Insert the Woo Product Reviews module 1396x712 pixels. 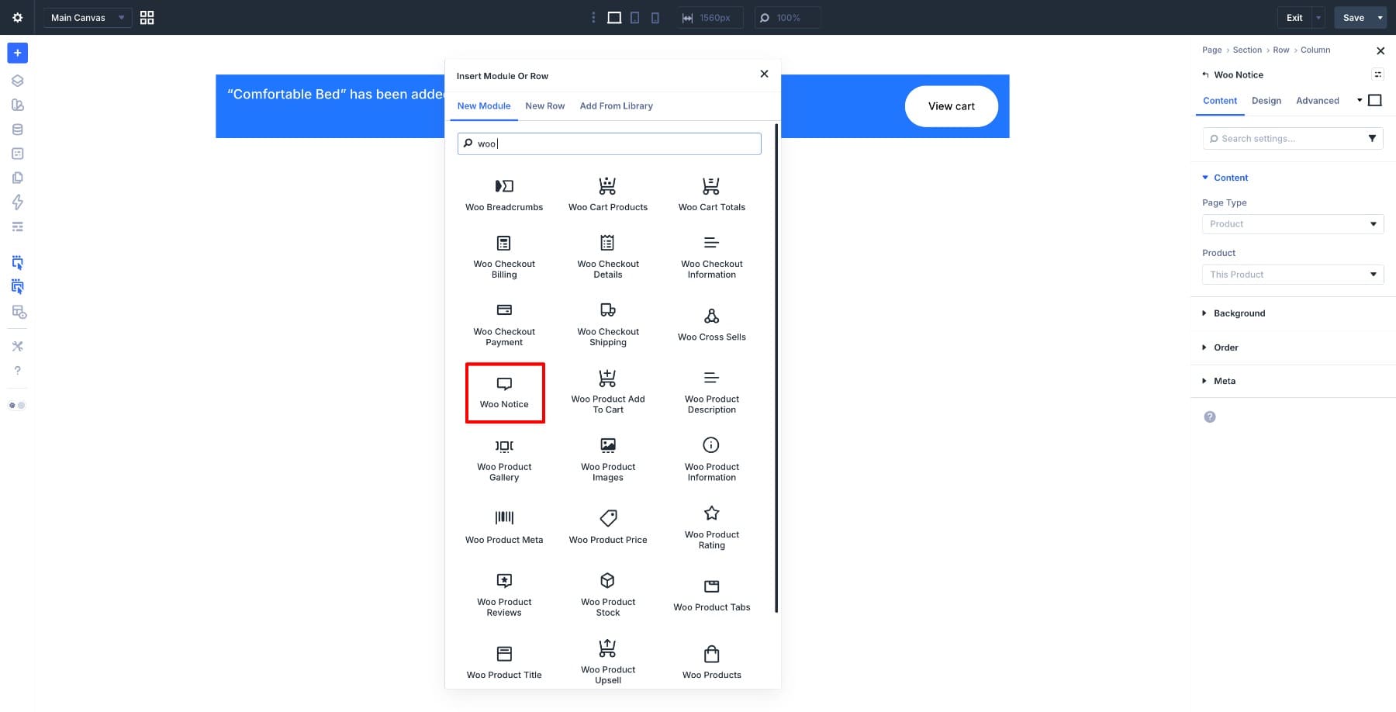[x=504, y=595]
